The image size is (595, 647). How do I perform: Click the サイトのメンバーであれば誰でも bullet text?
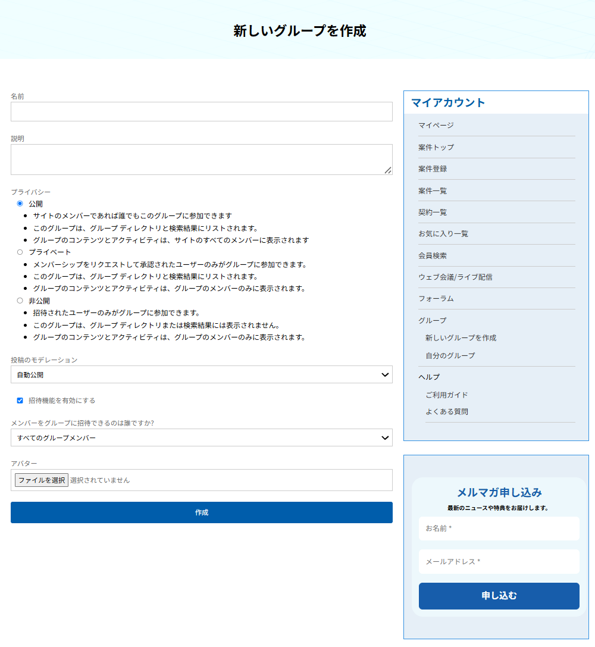click(132, 216)
